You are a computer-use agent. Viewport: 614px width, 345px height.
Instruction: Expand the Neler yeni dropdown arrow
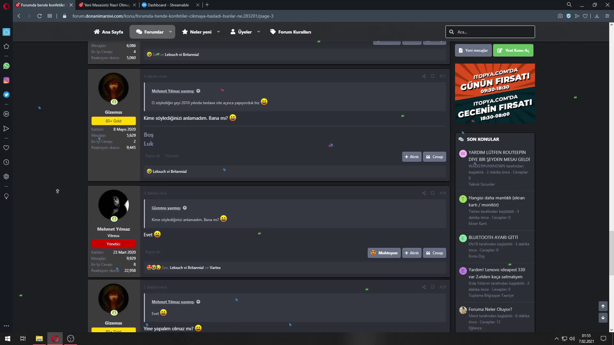218,32
